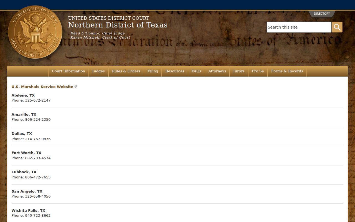Visit the U.S. Marshals Service Website link
The height and width of the screenshot is (222, 355).
(42, 87)
